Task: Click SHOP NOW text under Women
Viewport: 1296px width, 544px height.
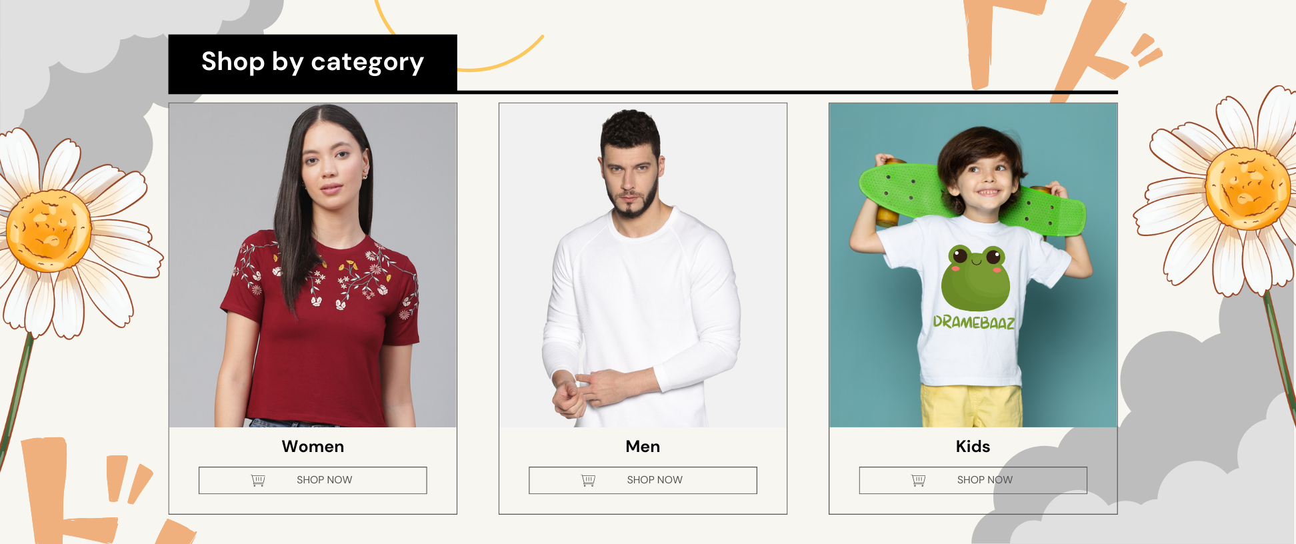Action: (324, 480)
